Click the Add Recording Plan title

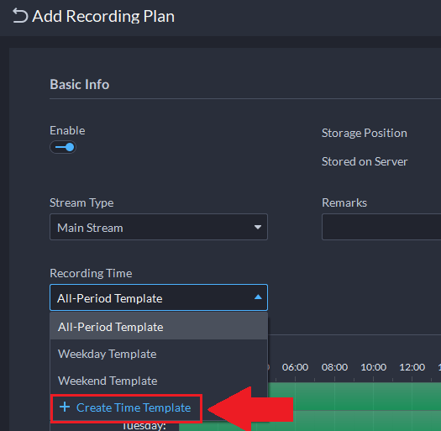click(103, 16)
